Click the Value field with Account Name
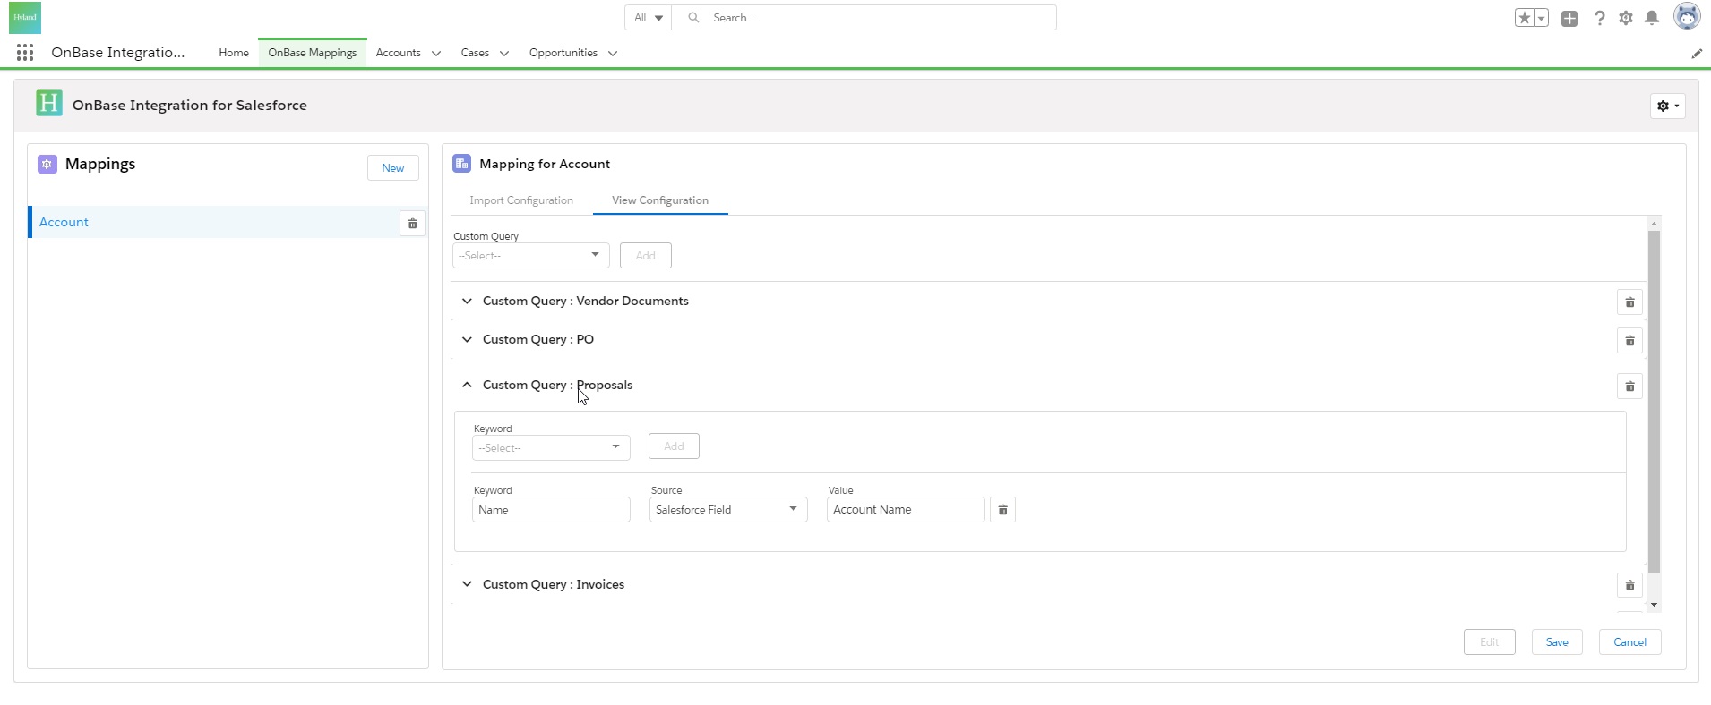Viewport: 1711px width, 705px height. (905, 510)
